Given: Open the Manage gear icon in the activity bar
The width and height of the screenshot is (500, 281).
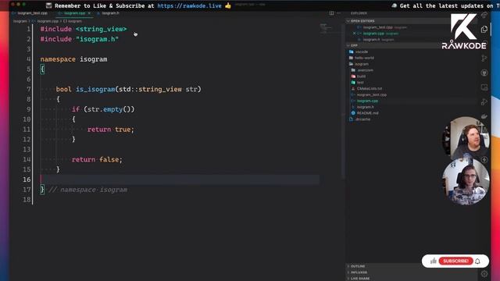Looking at the screenshot, I should pyautogui.click(x=484, y=274).
